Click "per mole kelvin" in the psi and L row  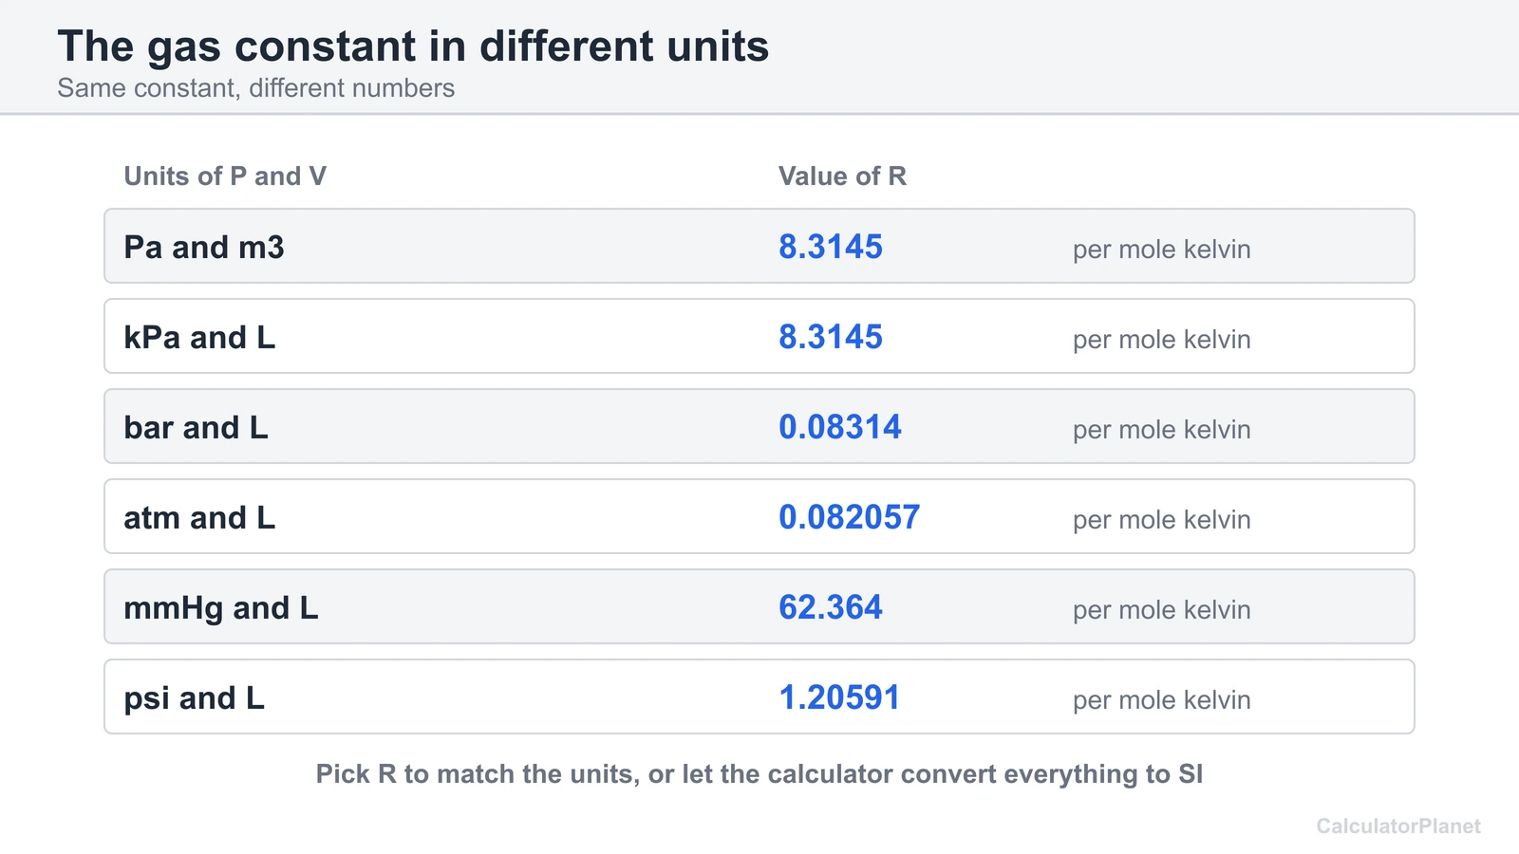1162,700
